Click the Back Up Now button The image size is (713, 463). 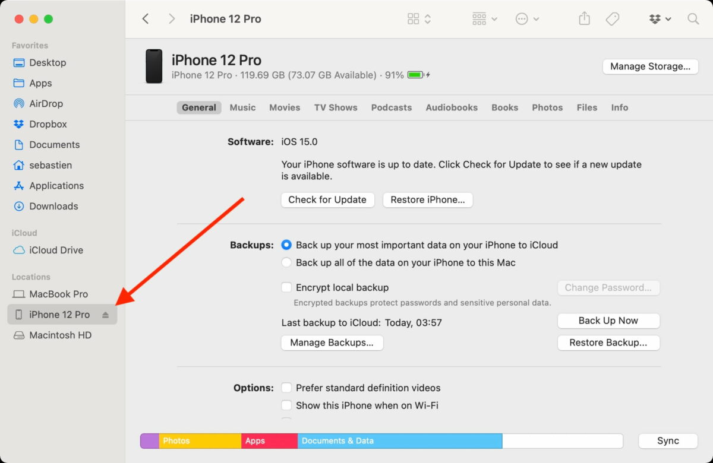pyautogui.click(x=608, y=321)
